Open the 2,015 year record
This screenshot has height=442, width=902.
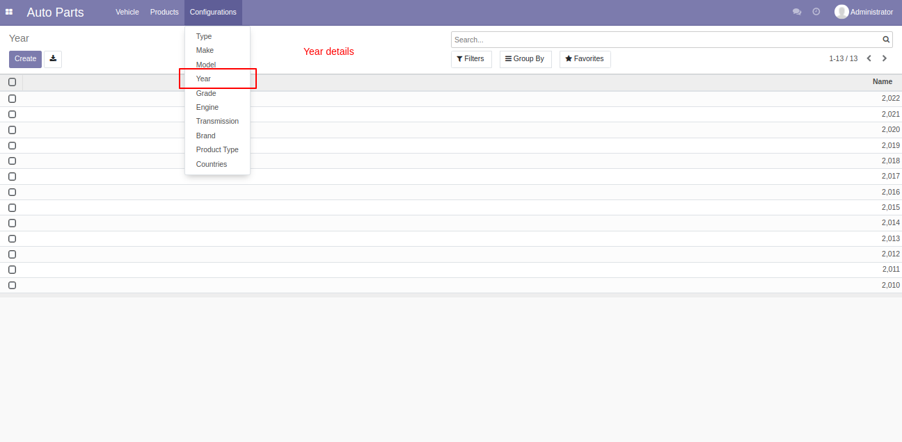[x=451, y=208]
